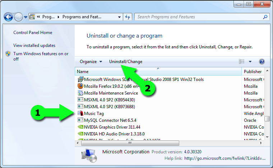Select MySQL Connector Net 6.5.4 entry

coord(110,120)
